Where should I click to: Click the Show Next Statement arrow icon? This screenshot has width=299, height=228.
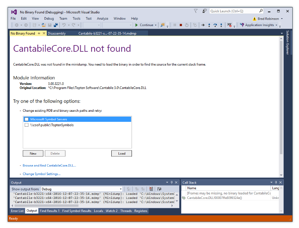click(x=203, y=25)
